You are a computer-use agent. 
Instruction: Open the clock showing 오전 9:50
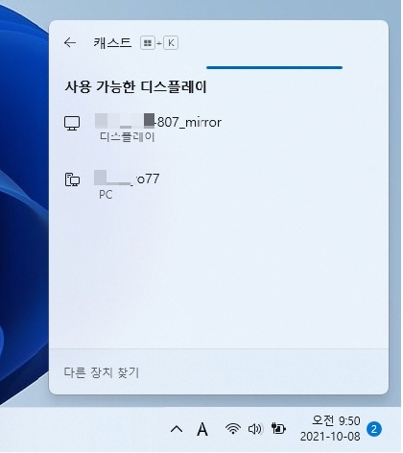(x=336, y=420)
